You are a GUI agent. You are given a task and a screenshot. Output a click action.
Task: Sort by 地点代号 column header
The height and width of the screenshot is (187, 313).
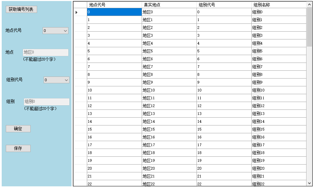pos(114,5)
